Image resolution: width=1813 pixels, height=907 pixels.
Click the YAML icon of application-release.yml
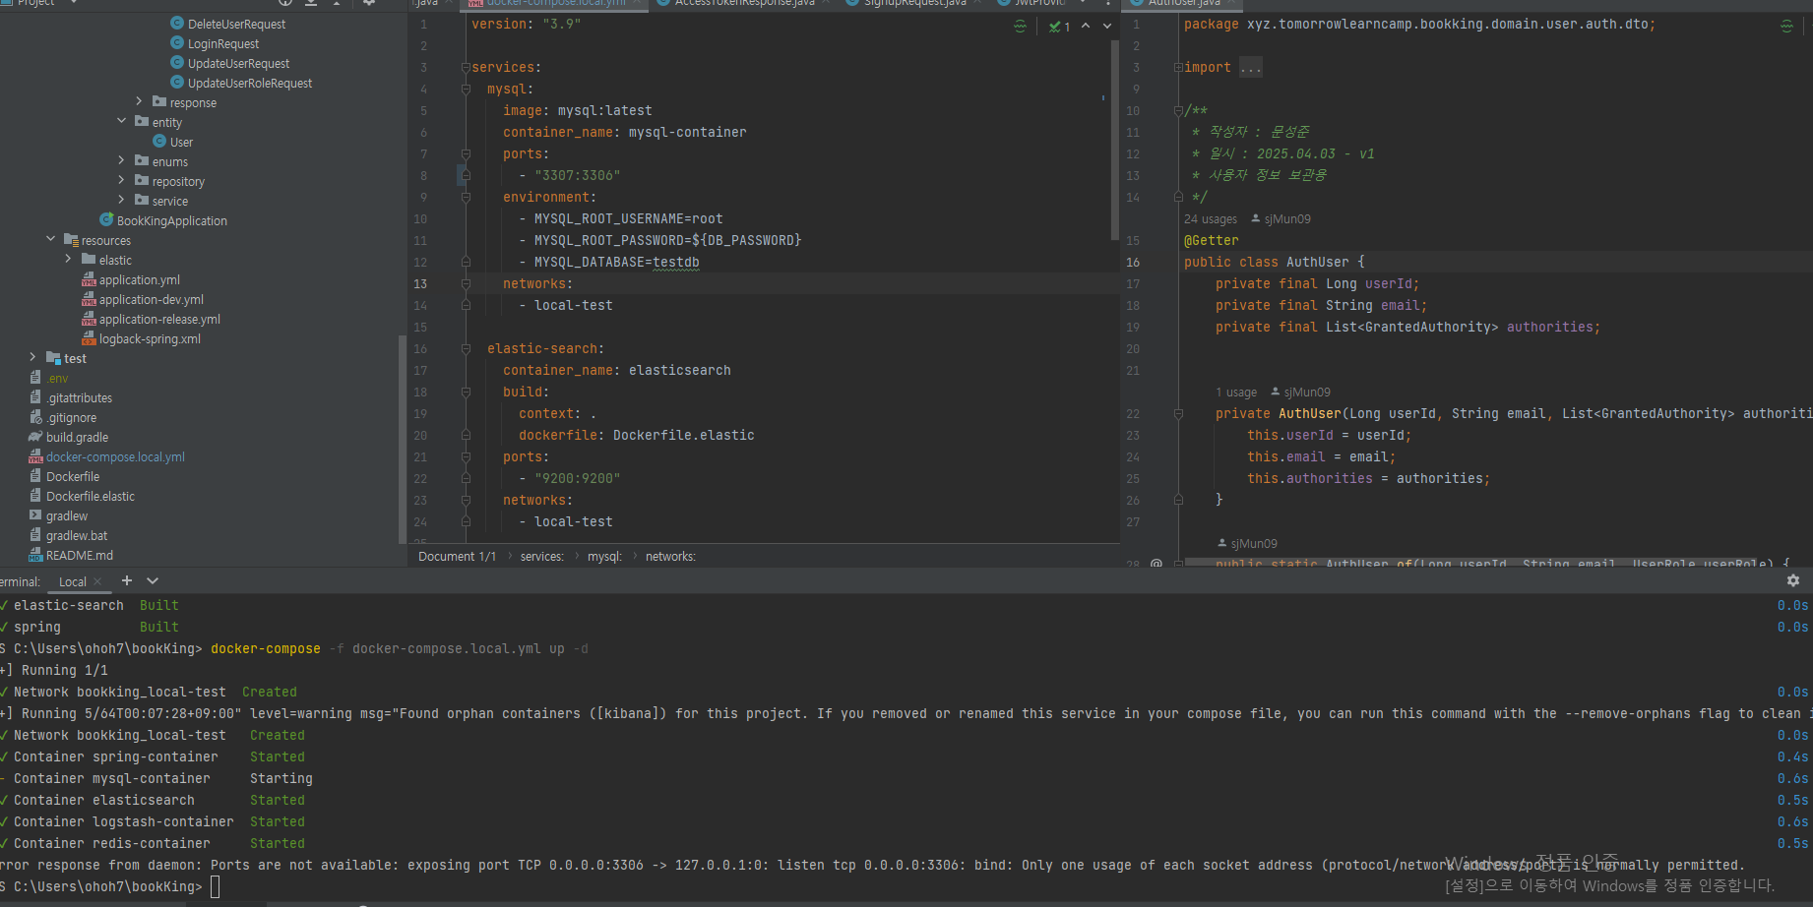(89, 319)
